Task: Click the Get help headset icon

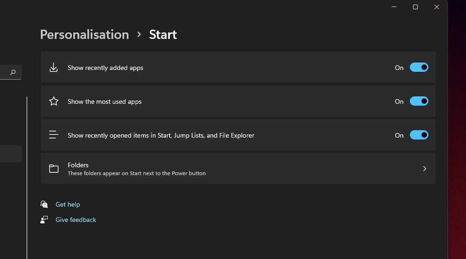Action: tap(44, 204)
